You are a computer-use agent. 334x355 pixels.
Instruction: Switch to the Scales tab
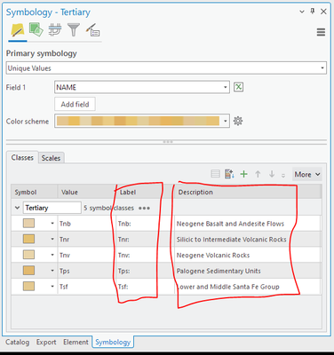51,158
